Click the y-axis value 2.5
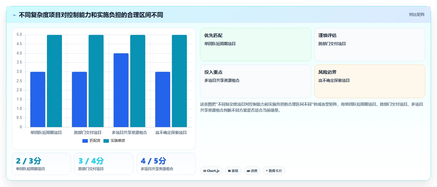This screenshot has width=437, height=187. [19, 81]
